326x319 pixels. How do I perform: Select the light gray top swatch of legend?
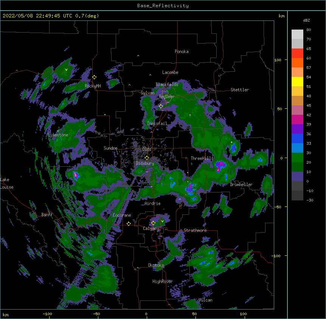[x=297, y=34]
